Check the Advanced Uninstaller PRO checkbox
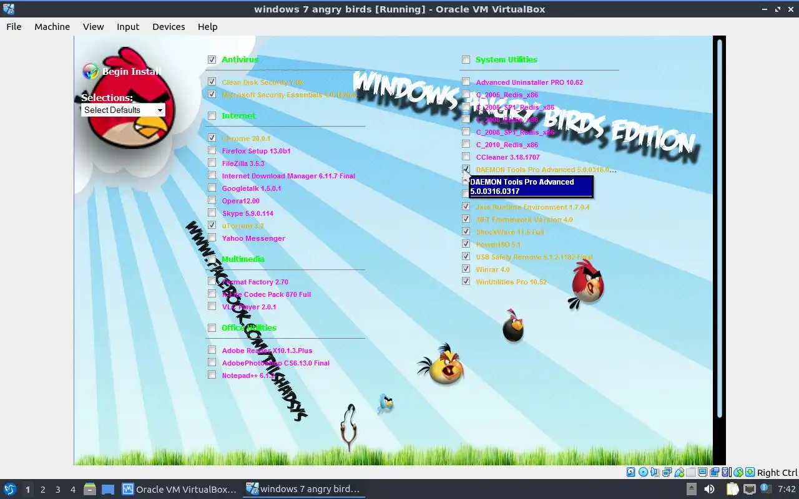 point(466,82)
